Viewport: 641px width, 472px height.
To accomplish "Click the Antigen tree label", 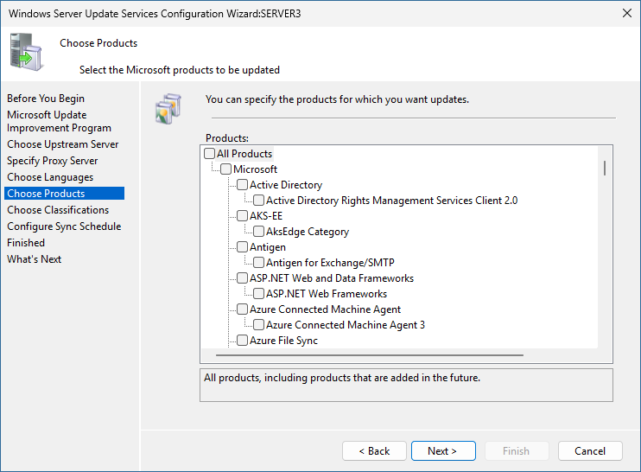I will 268,247.
